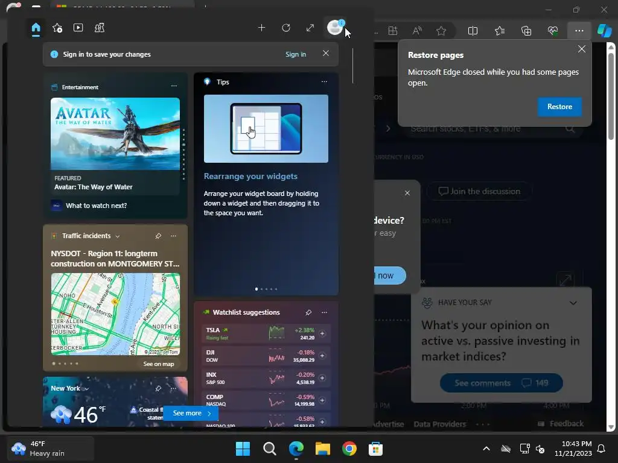The image size is (618, 463).
Task: Activate Read aloud in Edge toolbar
Action: 417,31
